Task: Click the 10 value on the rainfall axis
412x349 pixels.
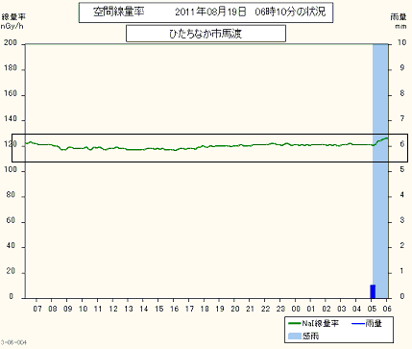Action: [401, 42]
